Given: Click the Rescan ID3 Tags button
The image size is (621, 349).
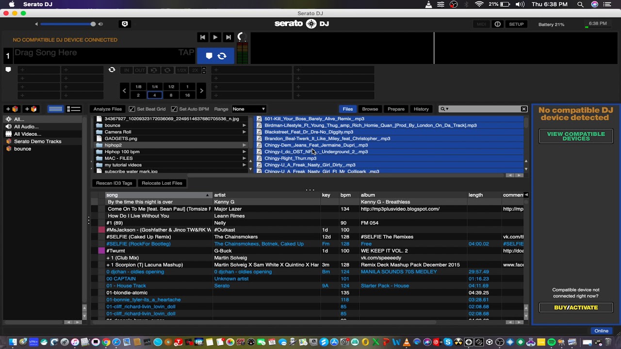Looking at the screenshot, I should (114, 183).
